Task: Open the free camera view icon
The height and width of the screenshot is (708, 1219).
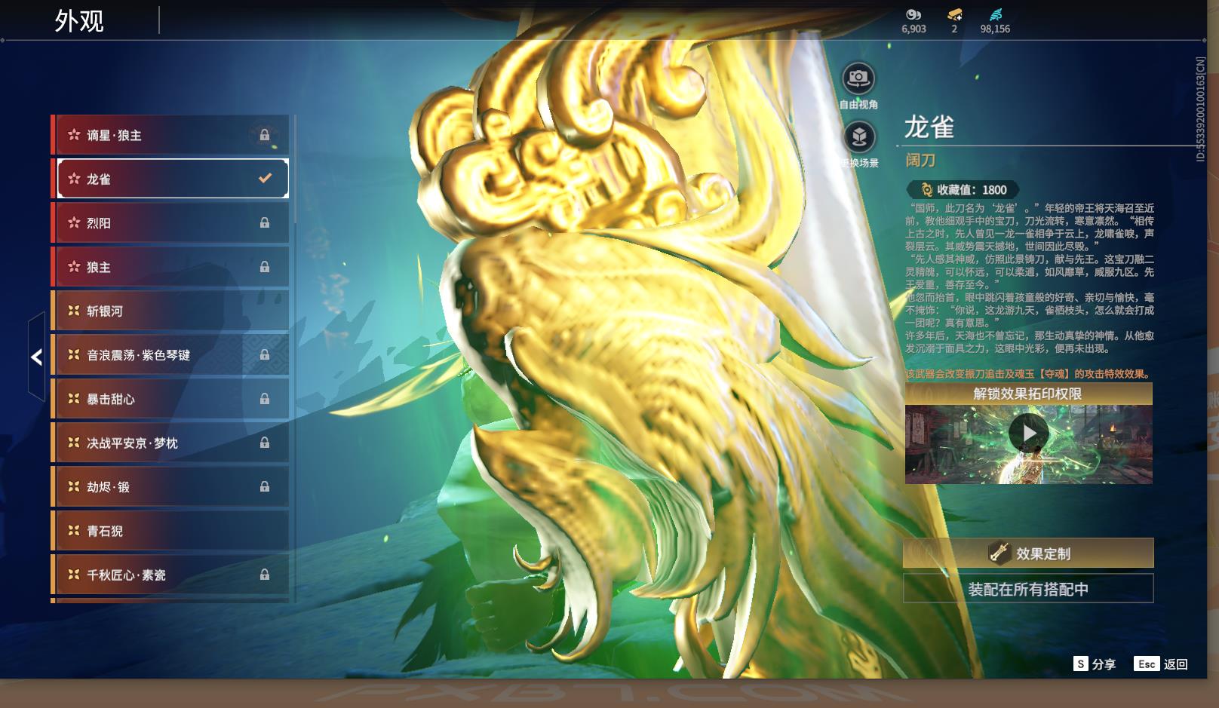Action: [858, 78]
